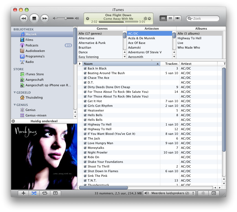
Task: Adjust the volume slider knob
Action: pyautogui.click(x=66, y=18)
